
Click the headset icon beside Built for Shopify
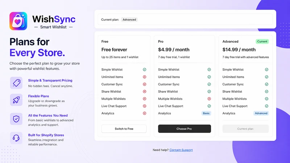(x=16, y=138)
